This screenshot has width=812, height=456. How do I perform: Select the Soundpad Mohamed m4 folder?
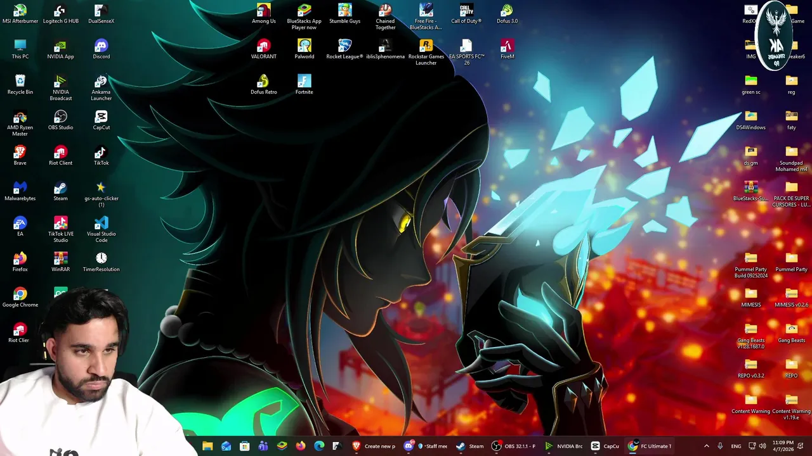pos(792,159)
